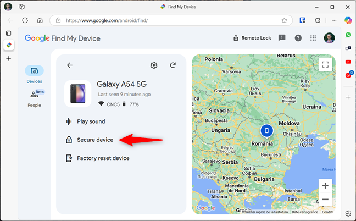Zoom in on the map
The height and width of the screenshot is (221, 356).
[x=325, y=186]
